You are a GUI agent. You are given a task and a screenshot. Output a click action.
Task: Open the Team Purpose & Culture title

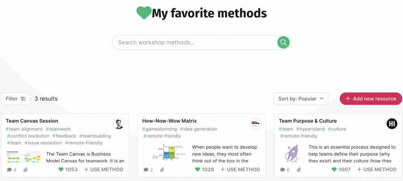pos(308,121)
